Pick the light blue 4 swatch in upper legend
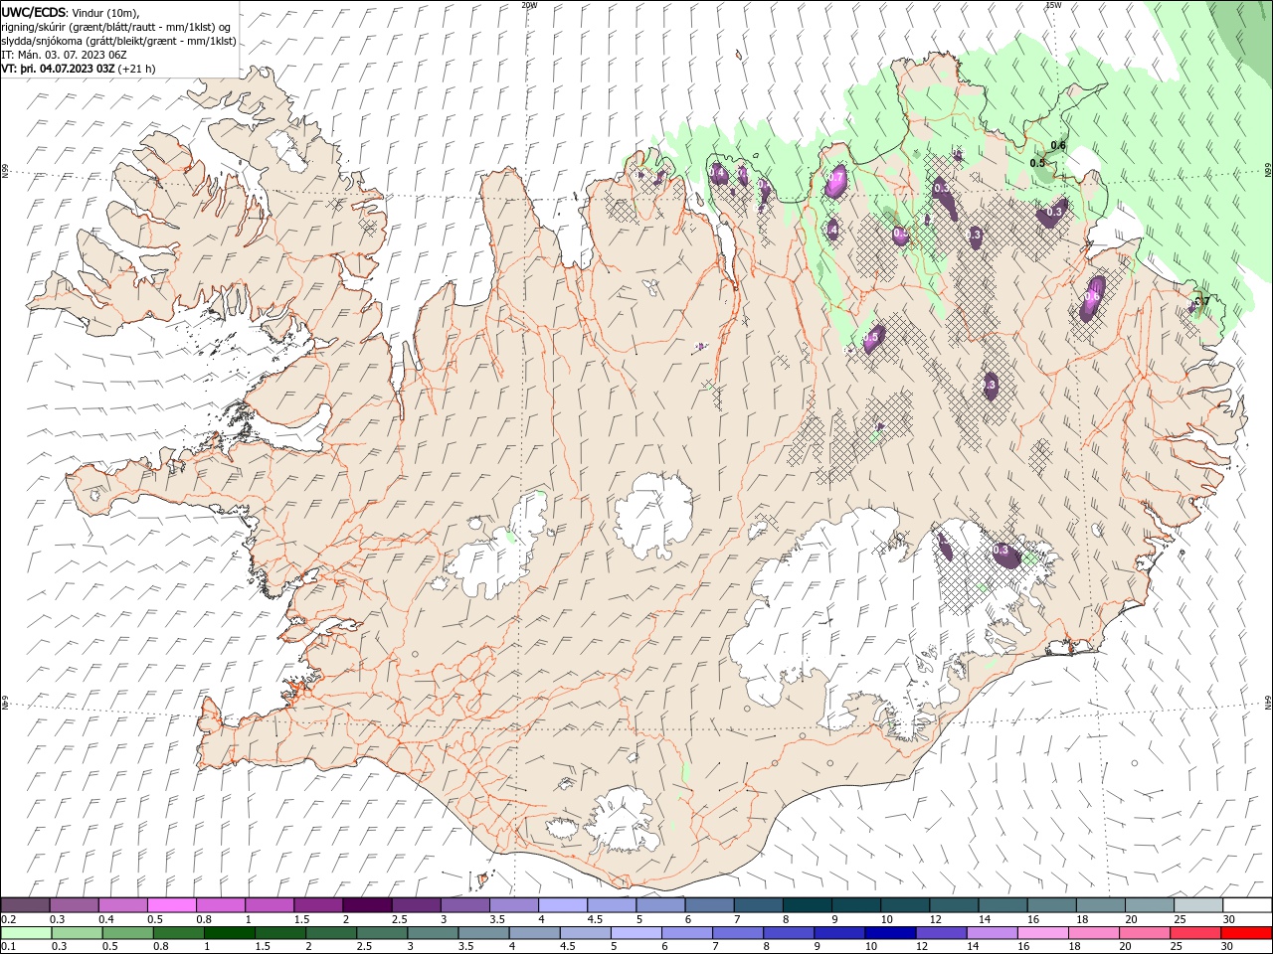Screen dimensions: 1273x954 563,905
